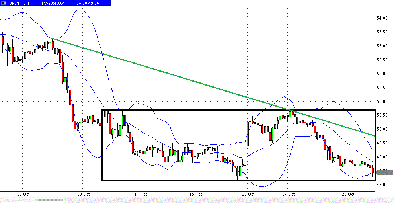The height and width of the screenshot is (203, 394).
Task: Grab the horizontal chart scrollbar thumb
Action: tap(50, 200)
